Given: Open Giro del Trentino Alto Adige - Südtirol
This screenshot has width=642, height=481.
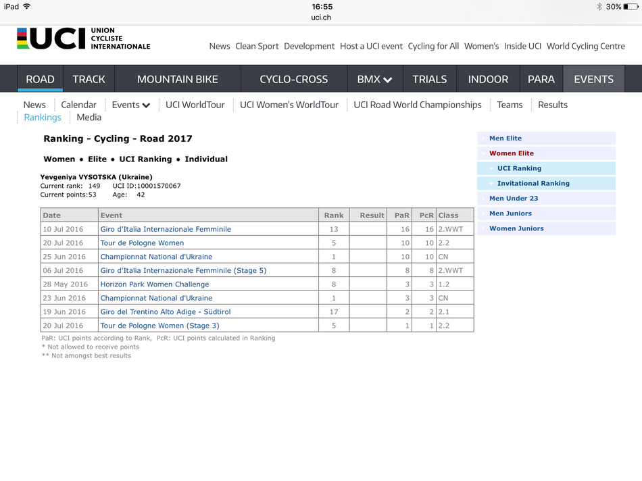Looking at the screenshot, I should pyautogui.click(x=166, y=312).
